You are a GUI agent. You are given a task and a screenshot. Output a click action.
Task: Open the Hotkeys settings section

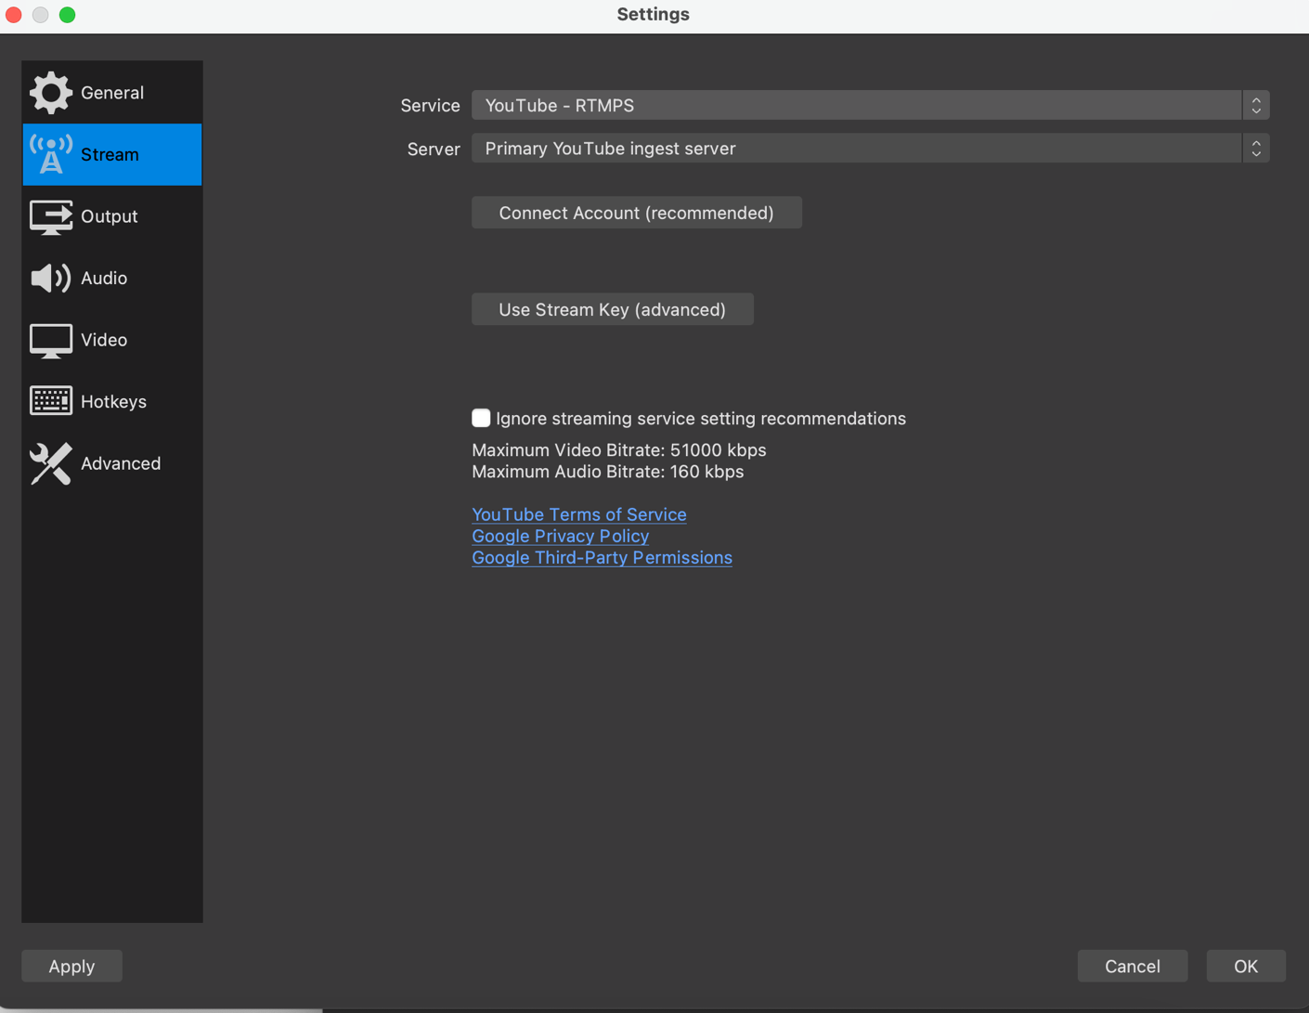coord(113,401)
